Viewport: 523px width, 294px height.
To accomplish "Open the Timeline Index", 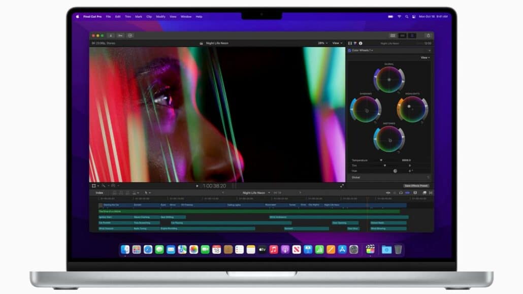I will click(x=100, y=192).
